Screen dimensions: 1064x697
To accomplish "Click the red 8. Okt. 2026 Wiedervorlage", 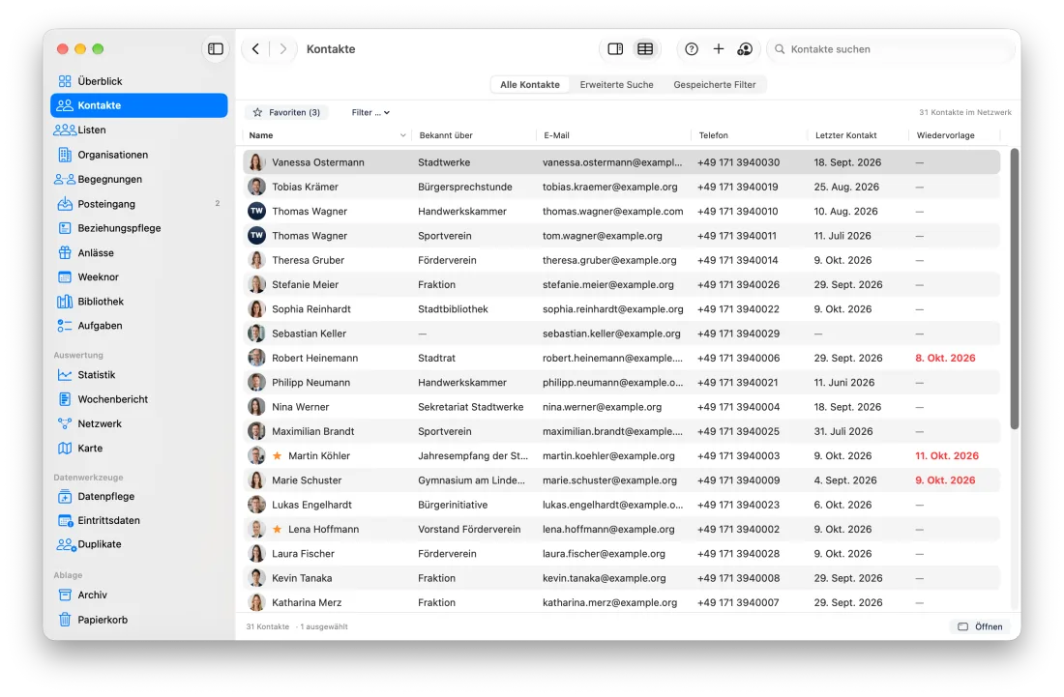I will pos(945,358).
